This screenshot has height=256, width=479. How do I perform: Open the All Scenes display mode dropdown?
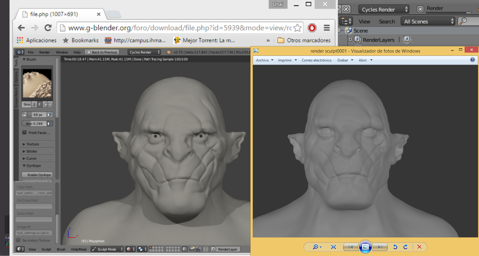[x=428, y=21]
